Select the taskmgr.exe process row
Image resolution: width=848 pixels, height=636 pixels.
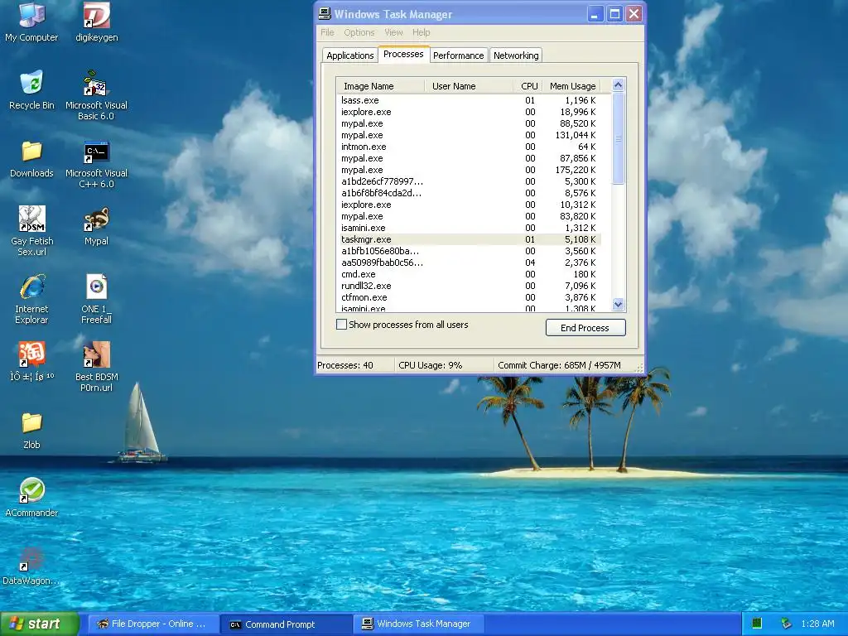469,239
